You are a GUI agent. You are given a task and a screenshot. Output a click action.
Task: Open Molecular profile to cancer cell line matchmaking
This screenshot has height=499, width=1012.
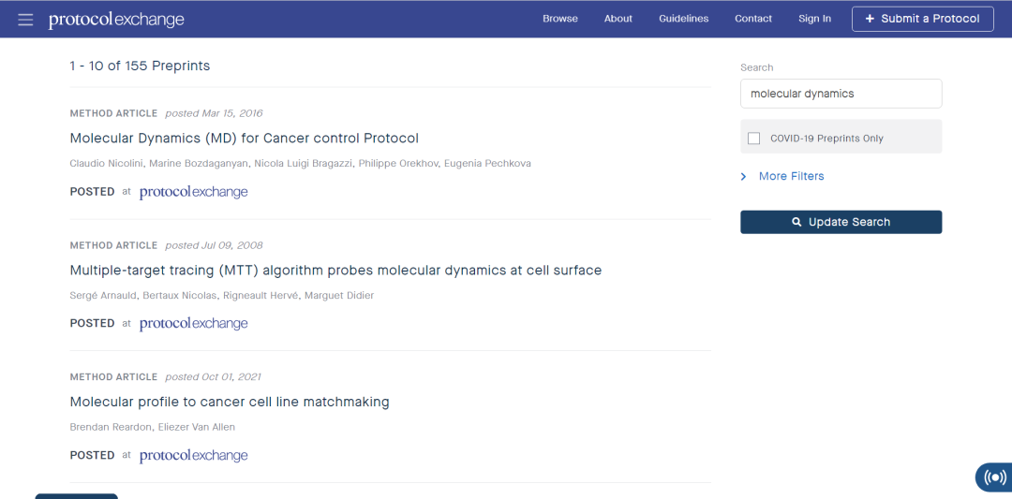(230, 403)
